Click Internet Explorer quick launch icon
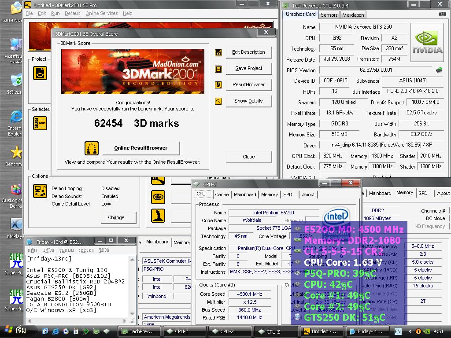 click(x=55, y=331)
